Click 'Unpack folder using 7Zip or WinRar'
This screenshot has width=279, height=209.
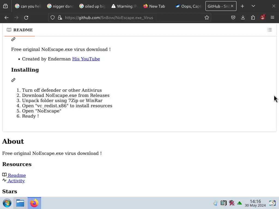62,100
